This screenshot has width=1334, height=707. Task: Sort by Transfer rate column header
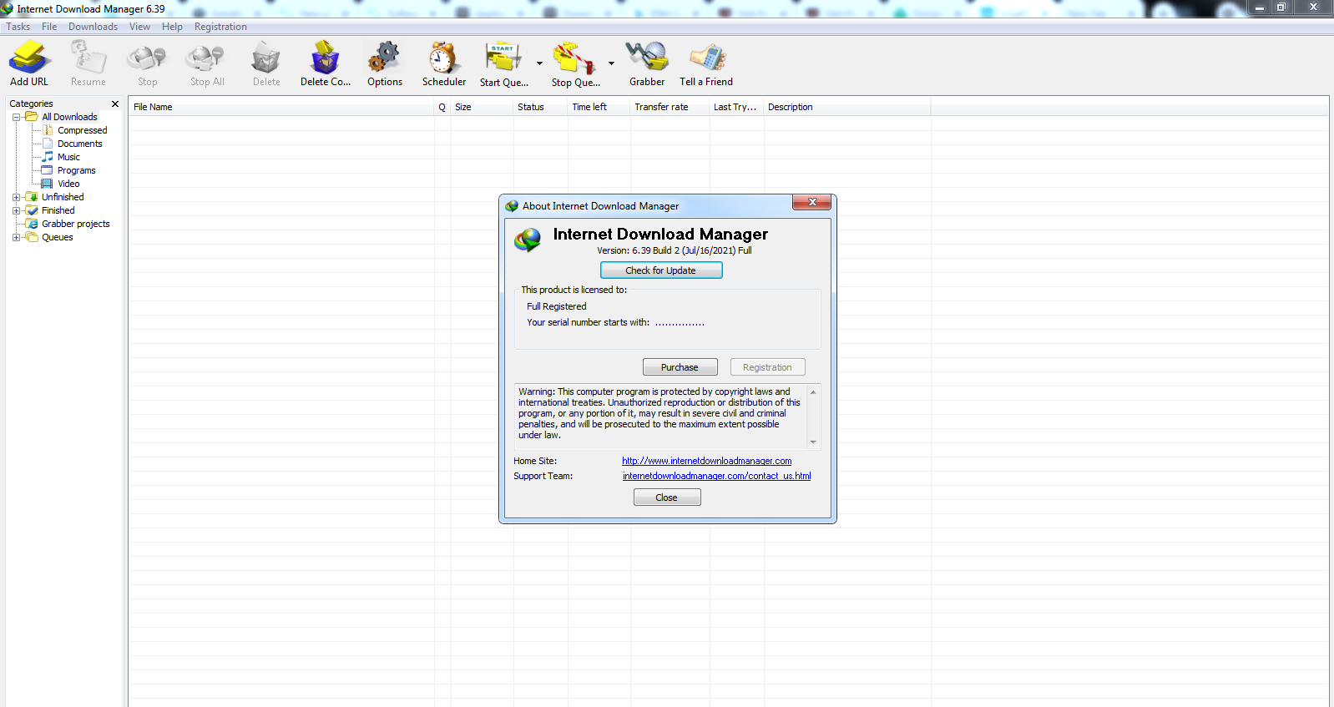pos(670,107)
